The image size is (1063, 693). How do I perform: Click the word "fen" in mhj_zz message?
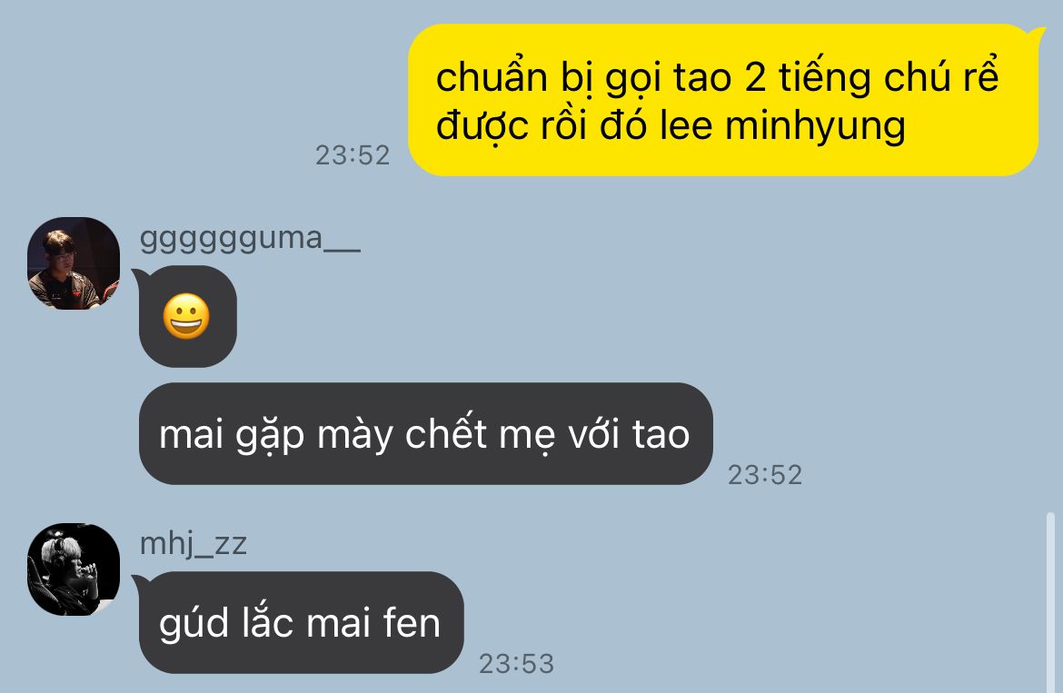pos(412,623)
